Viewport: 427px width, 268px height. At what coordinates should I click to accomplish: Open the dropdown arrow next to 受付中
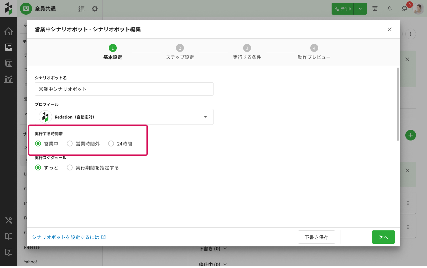360,9
